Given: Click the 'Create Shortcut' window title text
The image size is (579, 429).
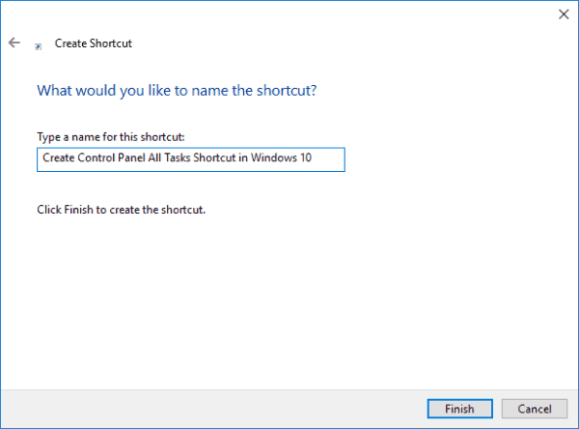Looking at the screenshot, I should [x=93, y=43].
